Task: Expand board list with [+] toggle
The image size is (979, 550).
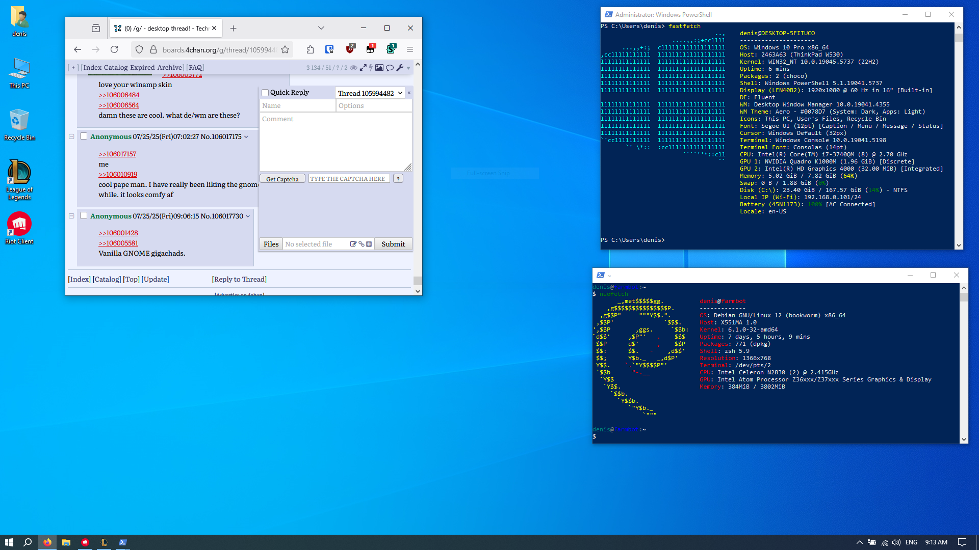Action: pos(73,67)
